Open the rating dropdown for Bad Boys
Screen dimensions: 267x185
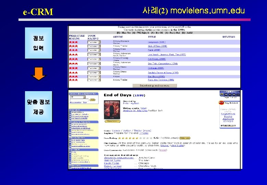94,76
